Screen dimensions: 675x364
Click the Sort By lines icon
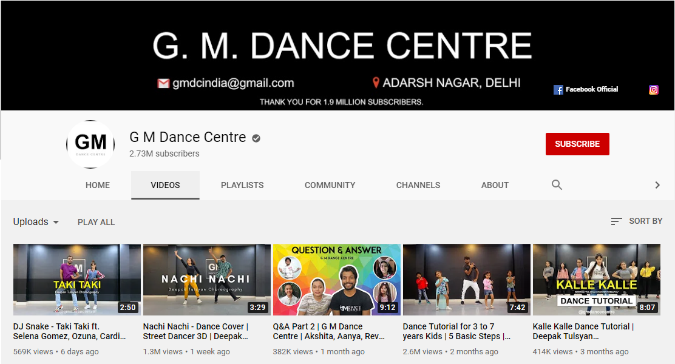pyautogui.click(x=616, y=221)
